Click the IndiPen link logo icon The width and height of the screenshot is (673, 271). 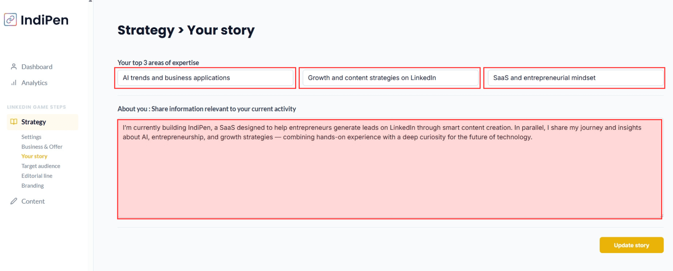[x=10, y=20]
